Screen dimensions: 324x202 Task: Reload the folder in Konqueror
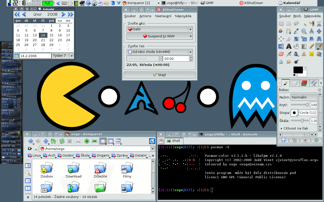62,141
